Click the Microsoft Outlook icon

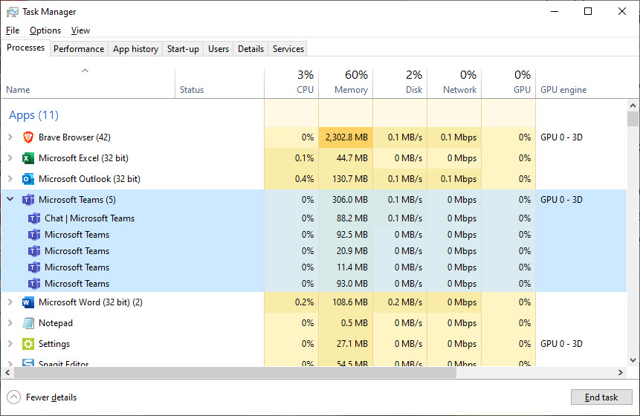pyautogui.click(x=28, y=179)
